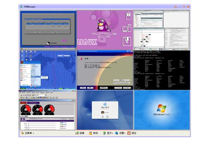Select the multi-window editor screen thumbnail
Viewport: 211px width, 152px height.
162,30
